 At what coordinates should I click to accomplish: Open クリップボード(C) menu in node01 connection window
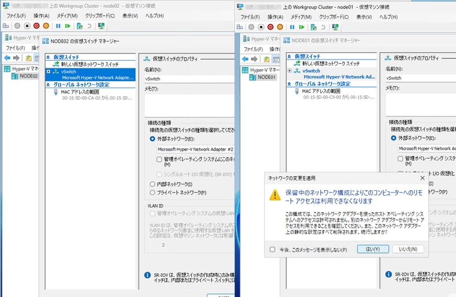(x=334, y=17)
